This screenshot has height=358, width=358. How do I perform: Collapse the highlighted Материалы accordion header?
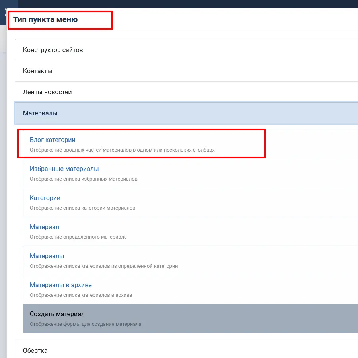tap(40, 113)
